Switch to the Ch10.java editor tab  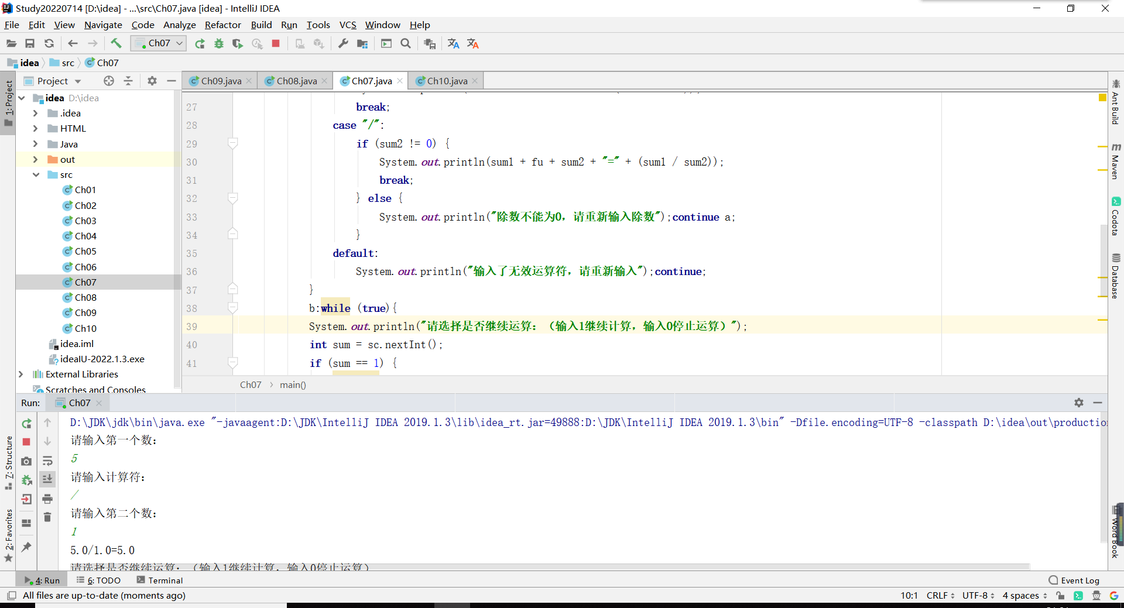(447, 81)
